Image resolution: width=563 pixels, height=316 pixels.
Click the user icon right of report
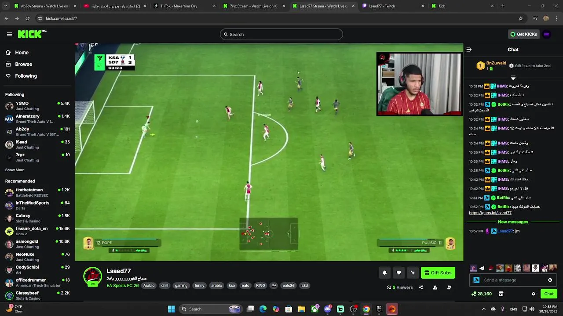(449, 287)
